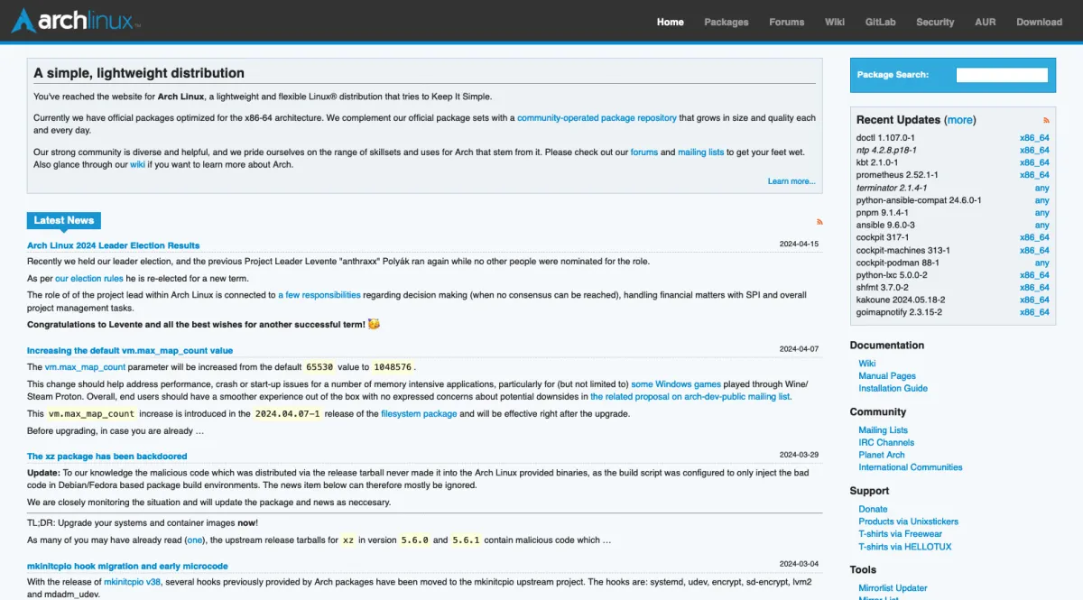This screenshot has width=1083, height=600.
Task: Open the Wiki link under Documentation
Action: 867,364
